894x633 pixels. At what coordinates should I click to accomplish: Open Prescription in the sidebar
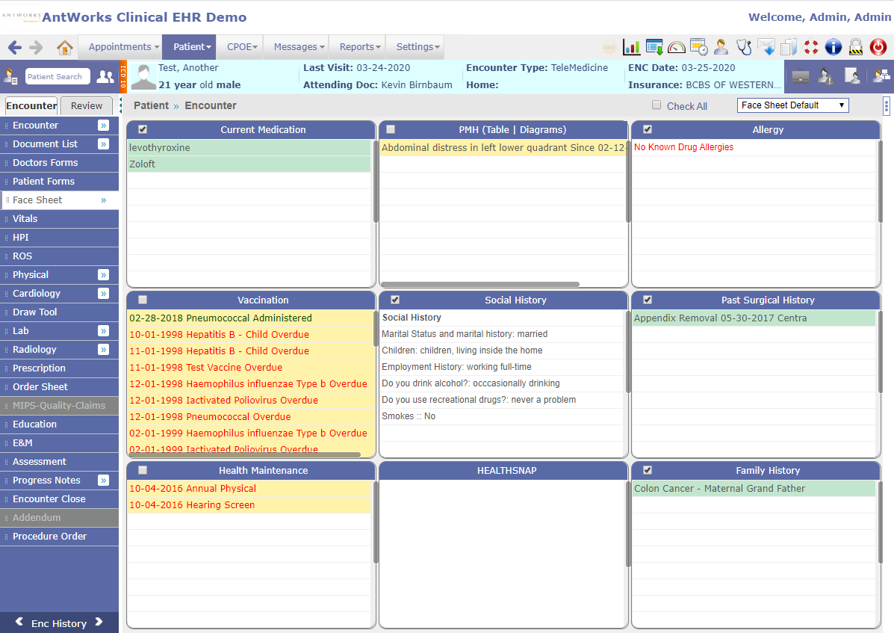click(x=59, y=368)
